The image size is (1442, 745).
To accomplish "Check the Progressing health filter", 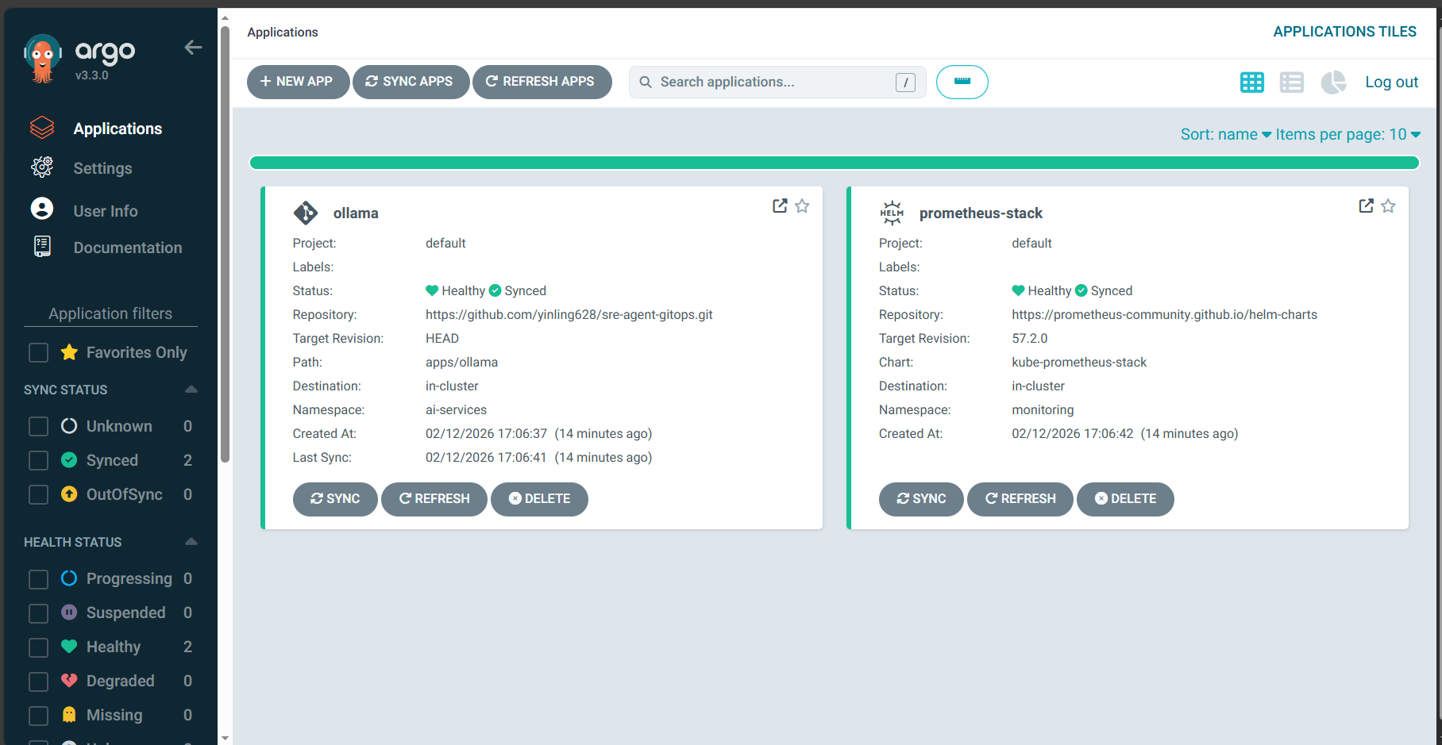I will coord(38,579).
